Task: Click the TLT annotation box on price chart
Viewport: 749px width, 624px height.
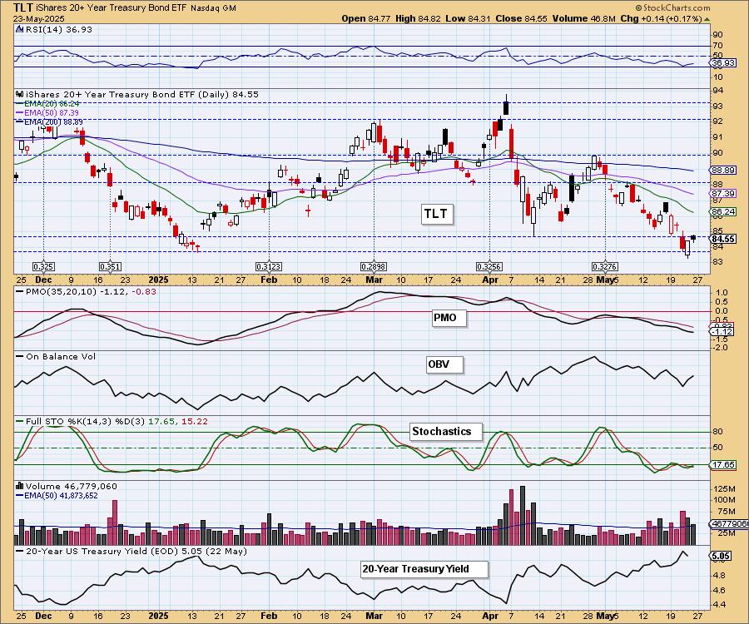Action: click(436, 214)
